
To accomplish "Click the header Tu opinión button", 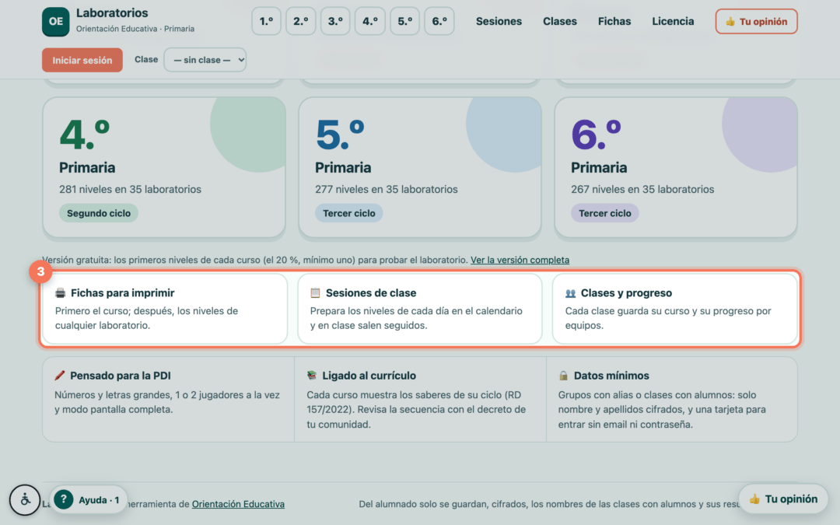I will (757, 22).
